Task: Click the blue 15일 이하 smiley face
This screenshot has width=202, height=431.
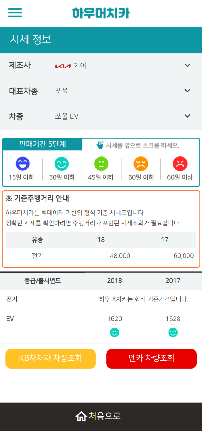Action: click(23, 164)
